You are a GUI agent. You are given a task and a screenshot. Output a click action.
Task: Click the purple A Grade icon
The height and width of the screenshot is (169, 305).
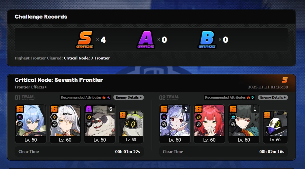146,39
